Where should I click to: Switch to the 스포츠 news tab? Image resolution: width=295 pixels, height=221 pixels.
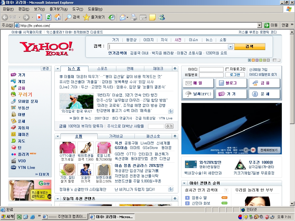click(102, 68)
